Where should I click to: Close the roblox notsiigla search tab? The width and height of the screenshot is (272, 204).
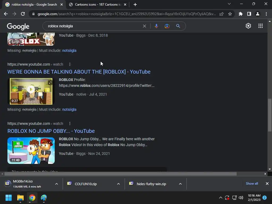(62, 5)
